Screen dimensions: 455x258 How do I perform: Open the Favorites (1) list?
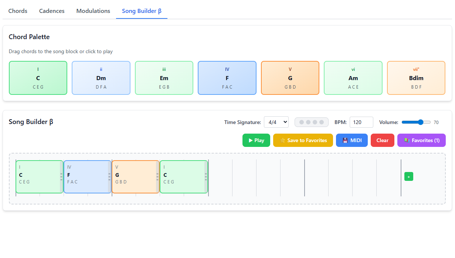pos(421,140)
